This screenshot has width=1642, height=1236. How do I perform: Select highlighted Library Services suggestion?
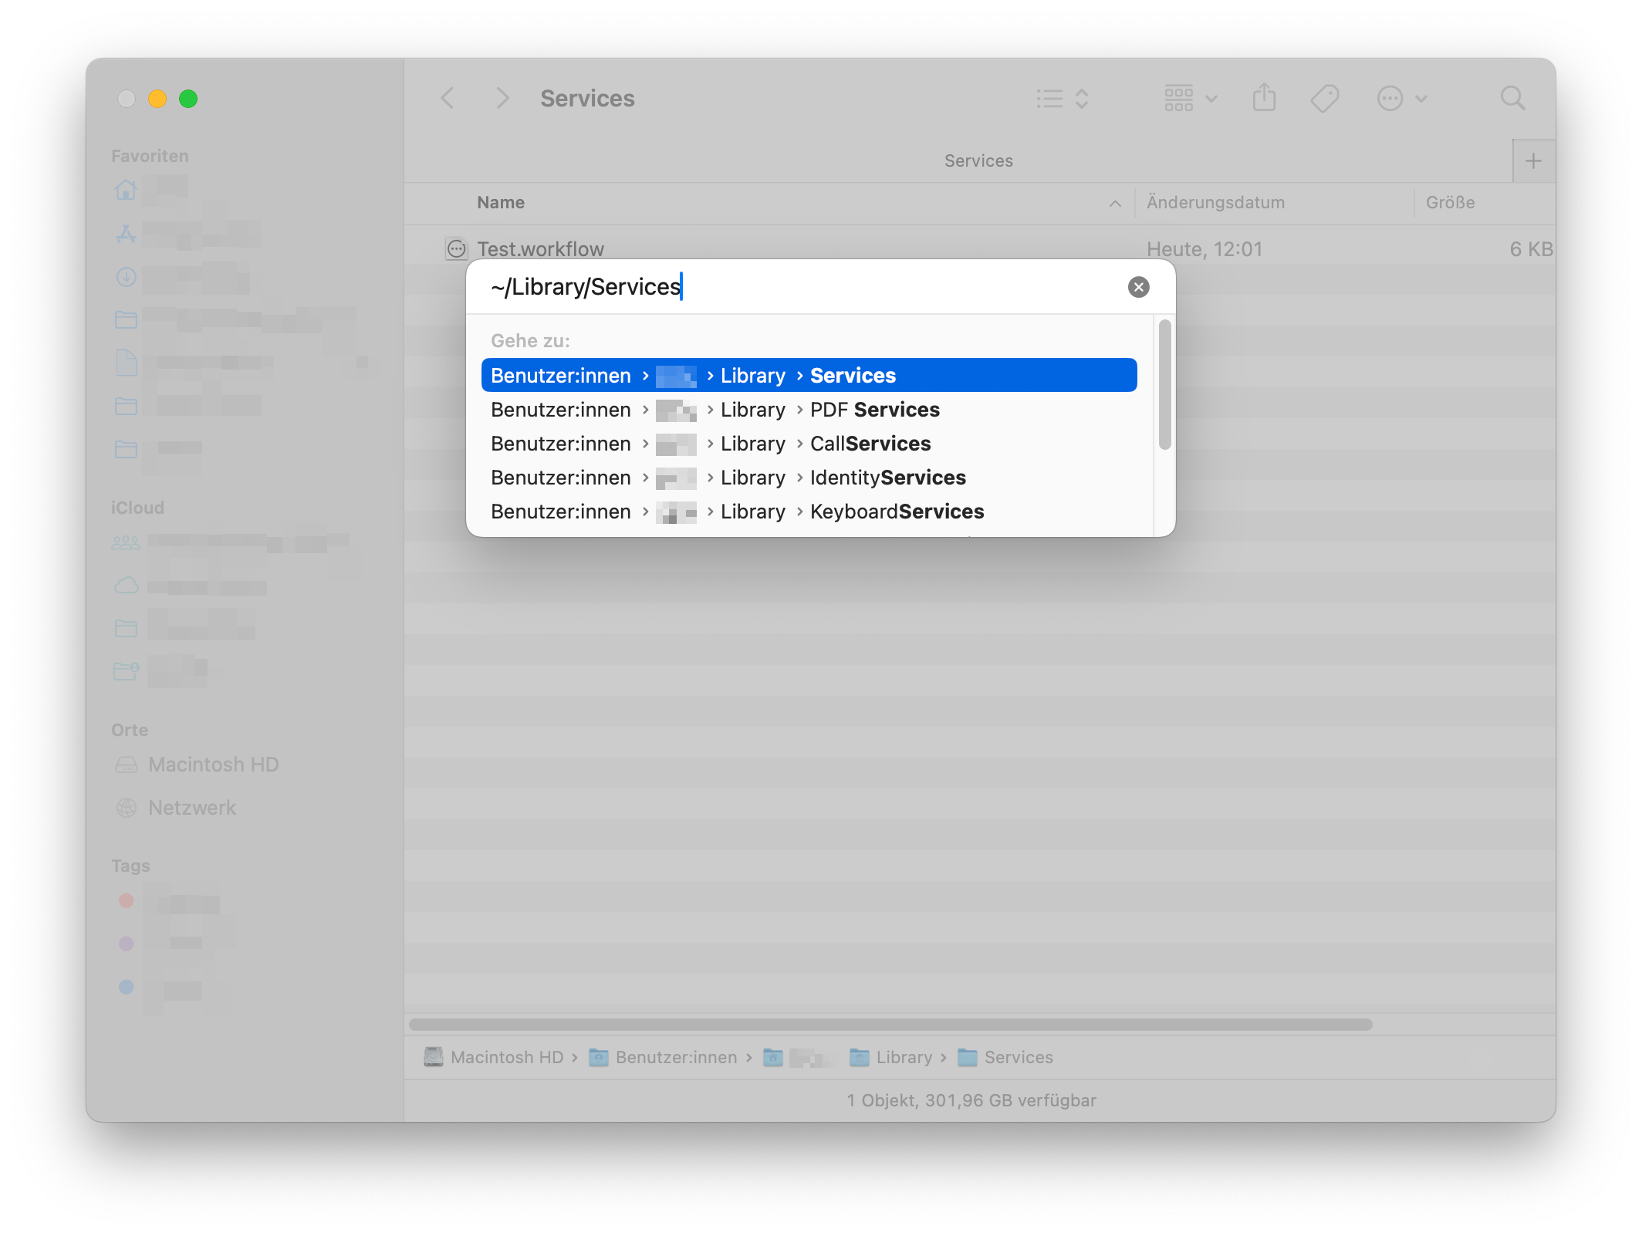coord(808,376)
